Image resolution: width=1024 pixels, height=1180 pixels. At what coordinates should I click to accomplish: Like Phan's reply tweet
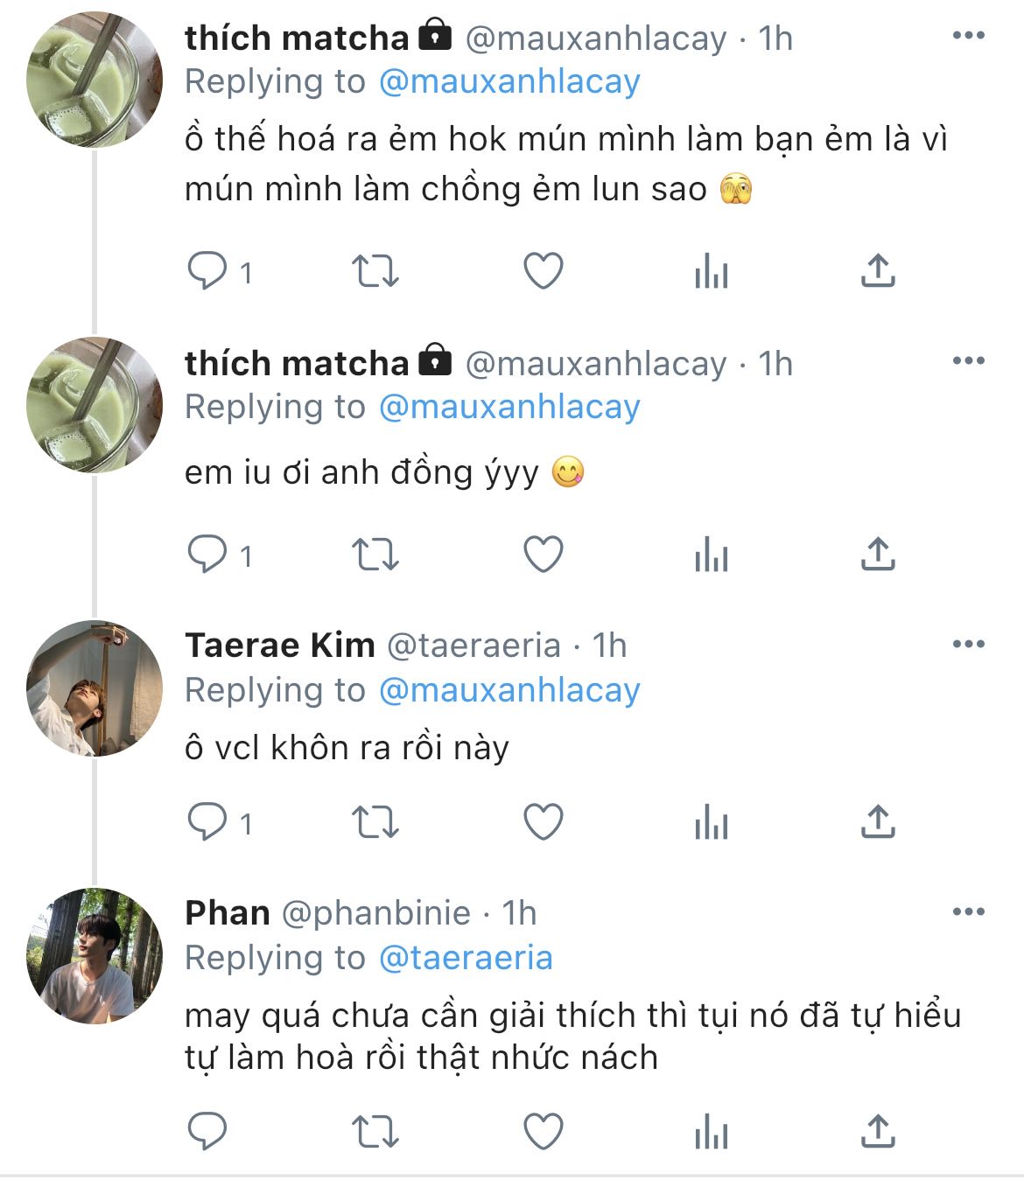pyautogui.click(x=543, y=1132)
